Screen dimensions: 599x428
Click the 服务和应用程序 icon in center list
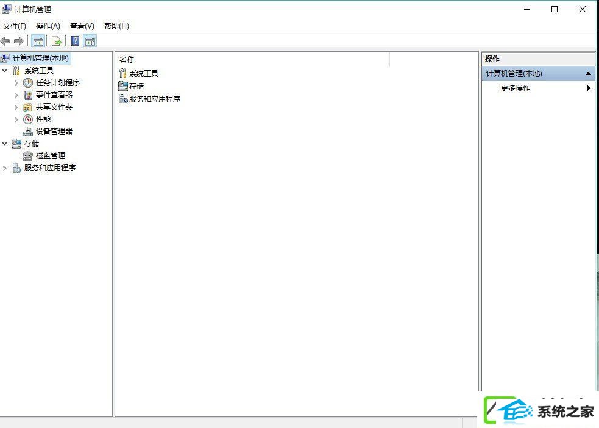123,99
